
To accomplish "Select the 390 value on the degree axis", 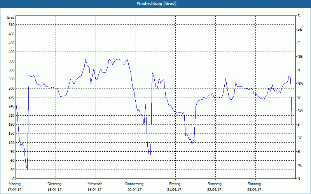I will (12, 61).
